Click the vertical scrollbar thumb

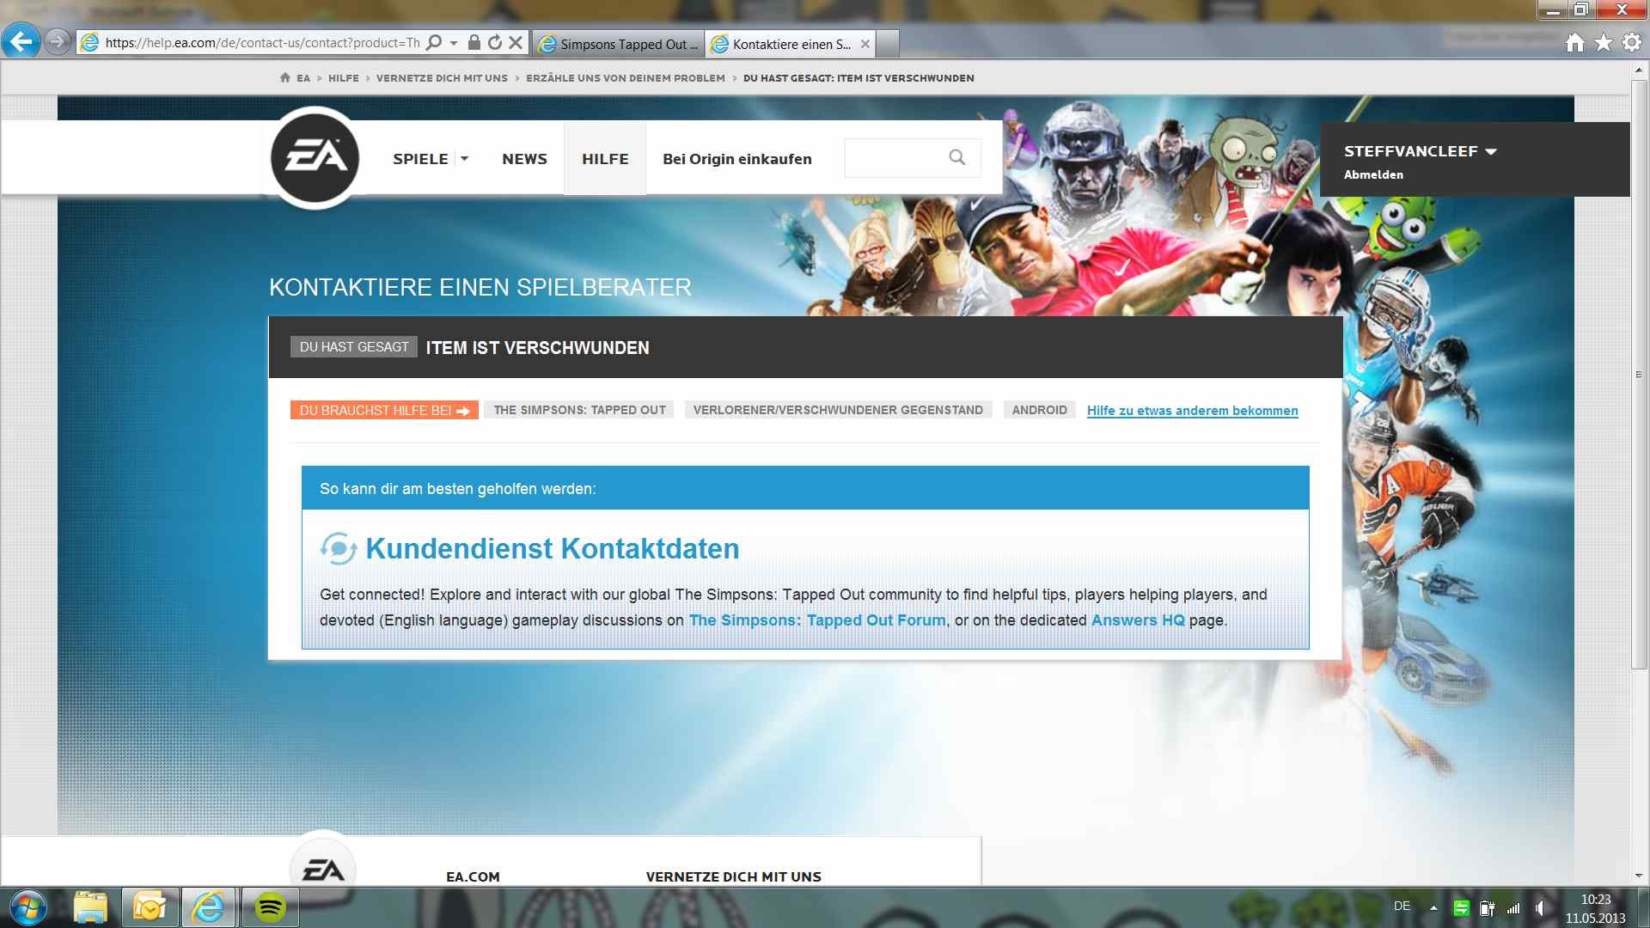pos(1639,375)
